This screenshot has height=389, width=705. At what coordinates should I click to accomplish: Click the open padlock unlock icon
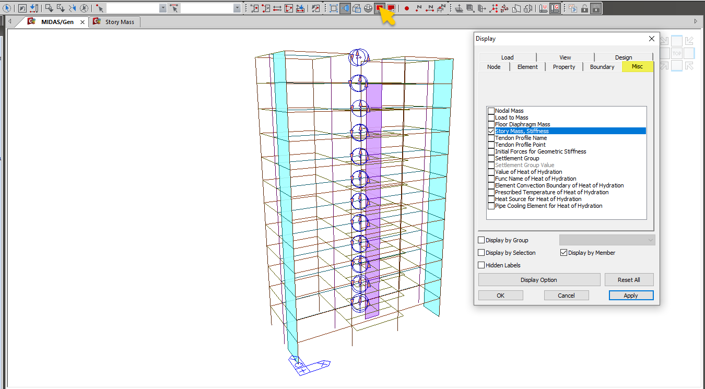[584, 8]
